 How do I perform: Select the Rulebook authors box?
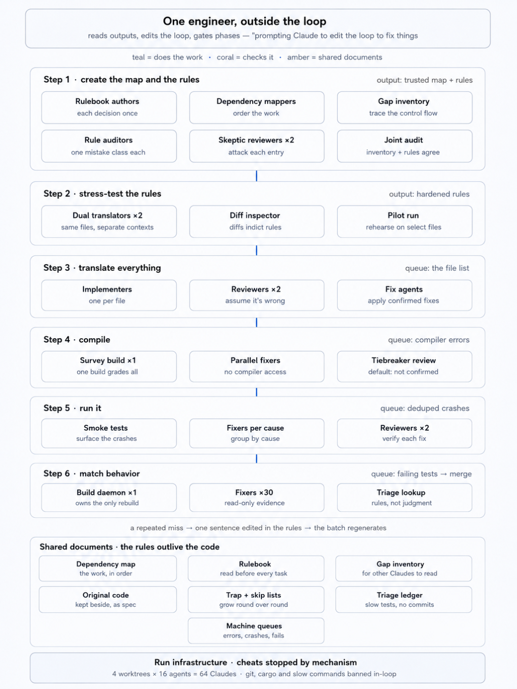109,108
